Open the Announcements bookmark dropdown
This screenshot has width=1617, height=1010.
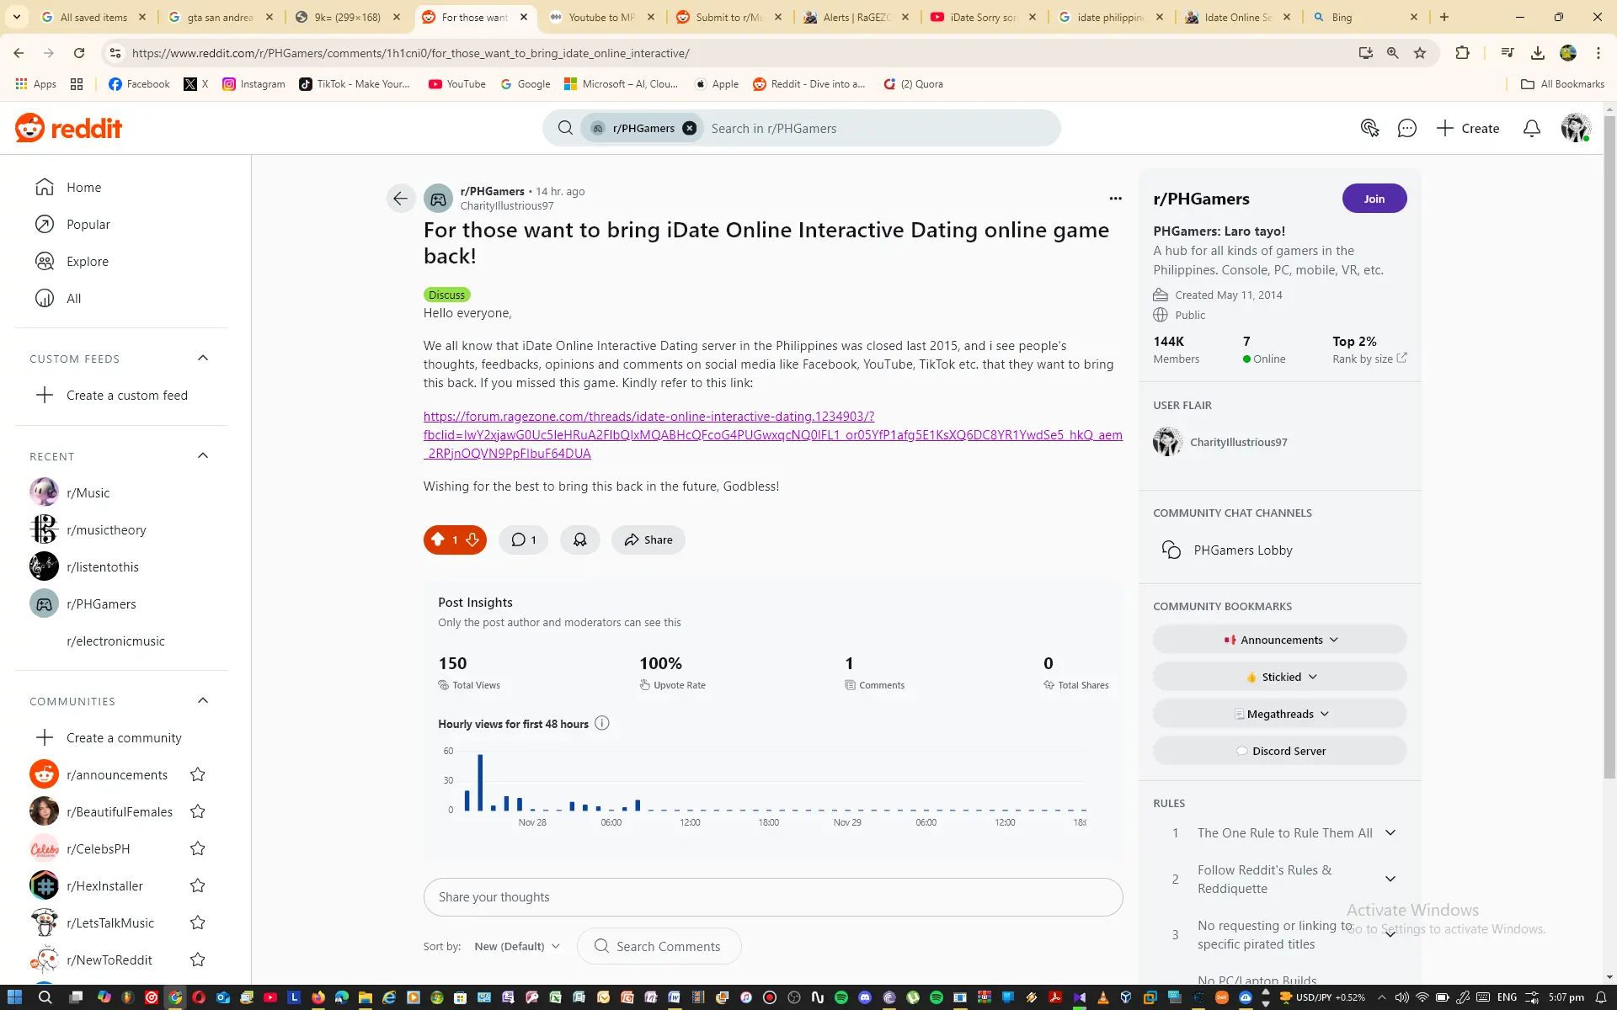(x=1279, y=640)
